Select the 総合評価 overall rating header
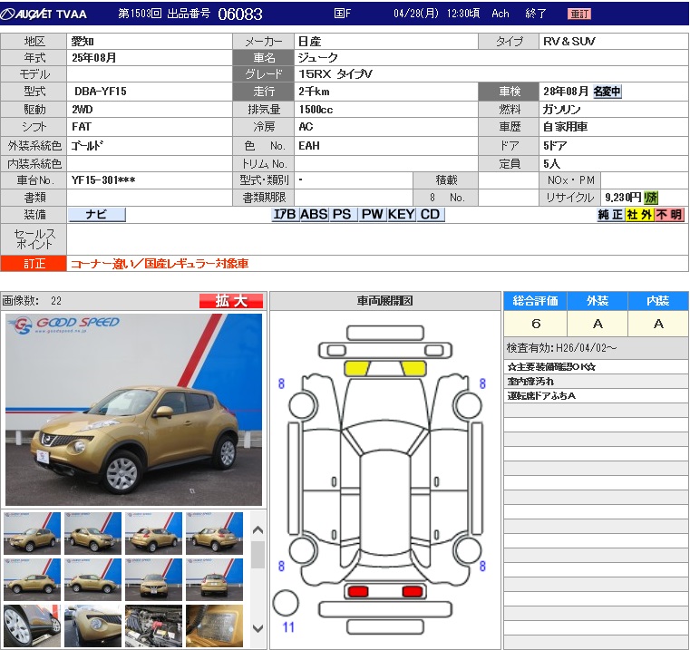The image size is (690, 650). [x=535, y=301]
